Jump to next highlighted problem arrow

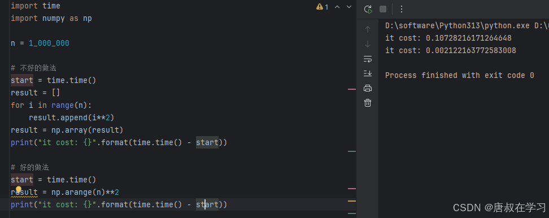tap(348, 7)
